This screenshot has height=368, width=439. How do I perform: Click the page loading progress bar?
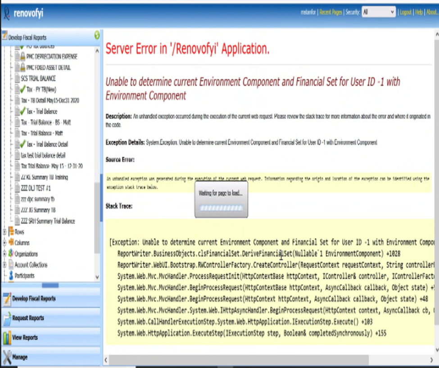click(221, 208)
